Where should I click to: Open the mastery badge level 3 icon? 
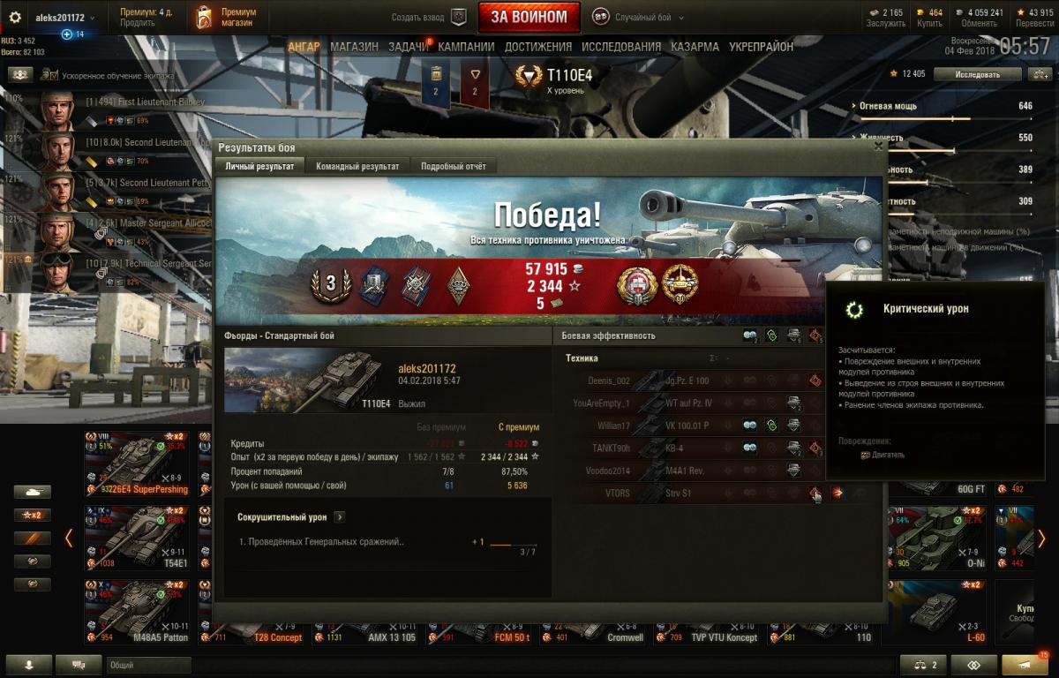click(332, 284)
